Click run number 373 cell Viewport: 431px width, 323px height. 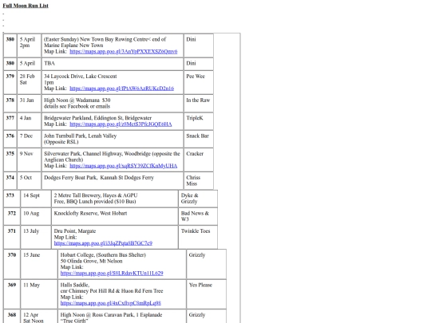(x=12, y=199)
